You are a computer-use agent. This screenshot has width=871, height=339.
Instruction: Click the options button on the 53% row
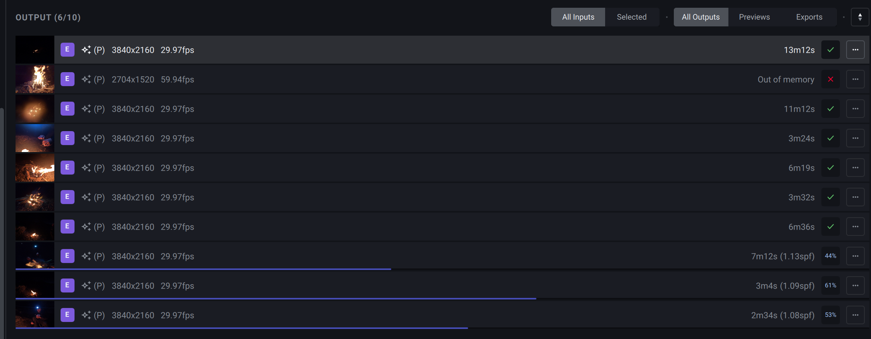click(855, 315)
